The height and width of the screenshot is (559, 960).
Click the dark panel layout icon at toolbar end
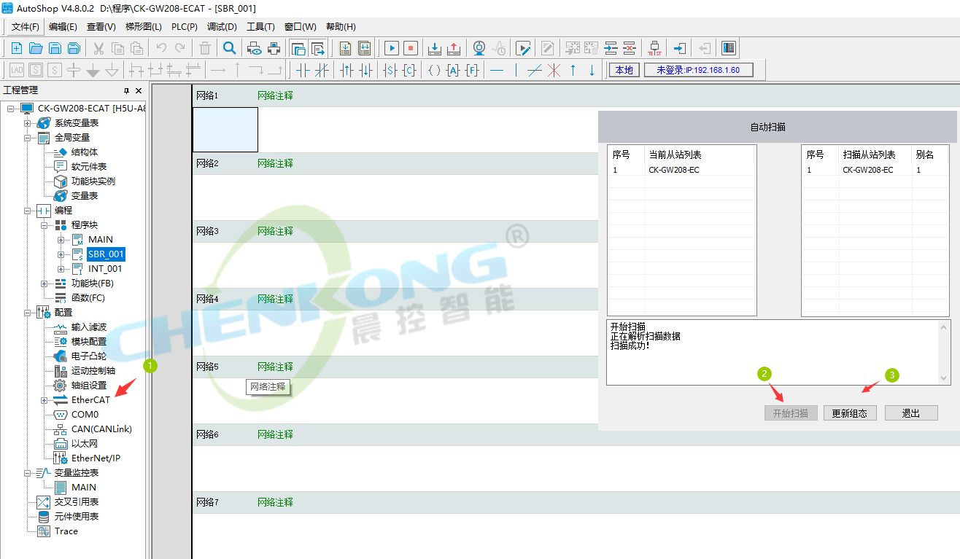pos(728,48)
